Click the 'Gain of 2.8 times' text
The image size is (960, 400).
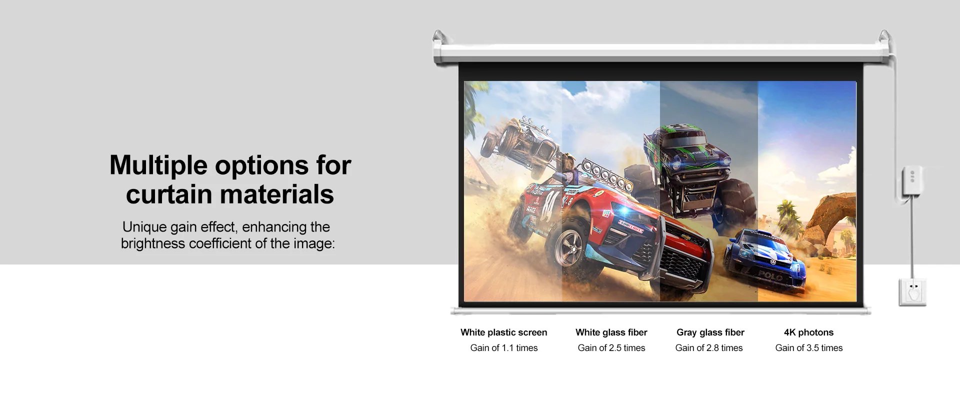pos(709,348)
